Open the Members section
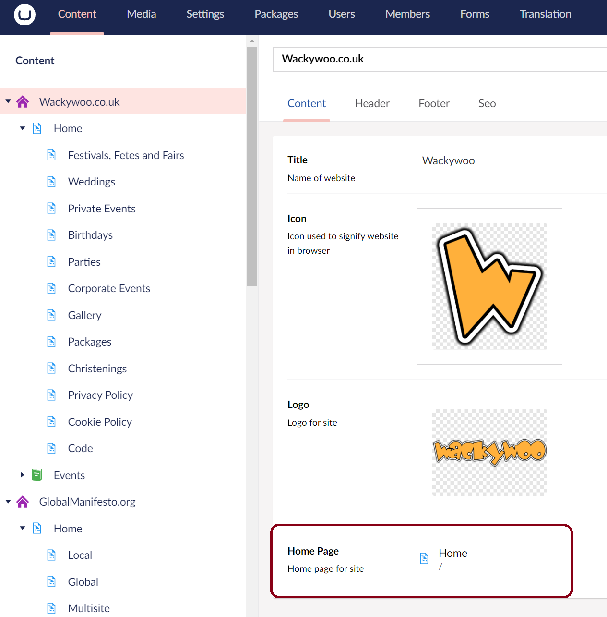Viewport: 607px width, 617px height. coord(408,14)
